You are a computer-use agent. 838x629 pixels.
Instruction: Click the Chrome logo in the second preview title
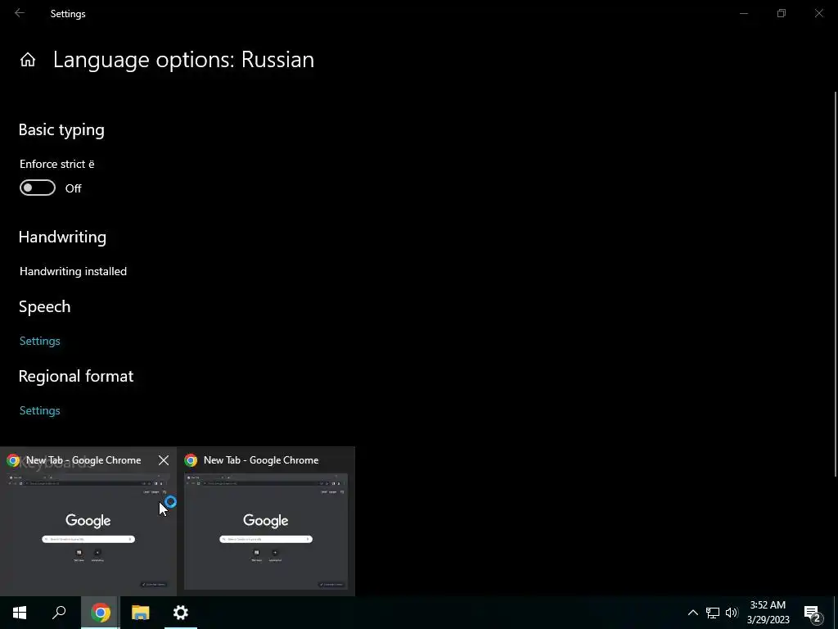pyautogui.click(x=191, y=460)
